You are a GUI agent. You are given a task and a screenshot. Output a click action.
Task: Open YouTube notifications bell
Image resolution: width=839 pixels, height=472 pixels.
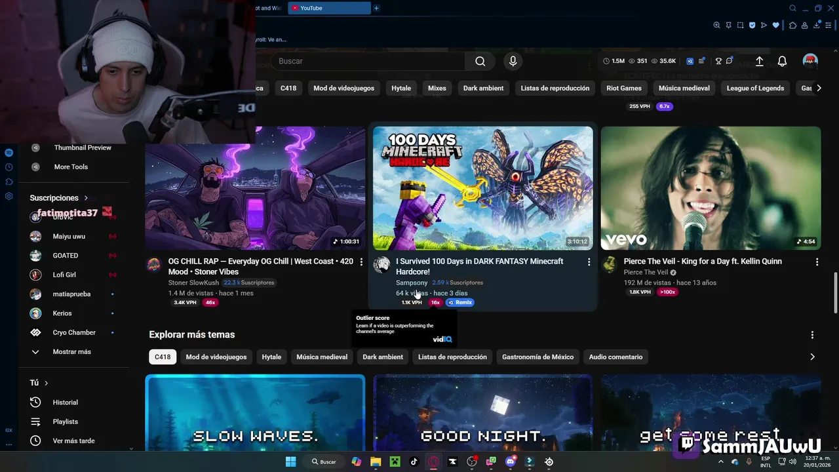[x=782, y=61]
